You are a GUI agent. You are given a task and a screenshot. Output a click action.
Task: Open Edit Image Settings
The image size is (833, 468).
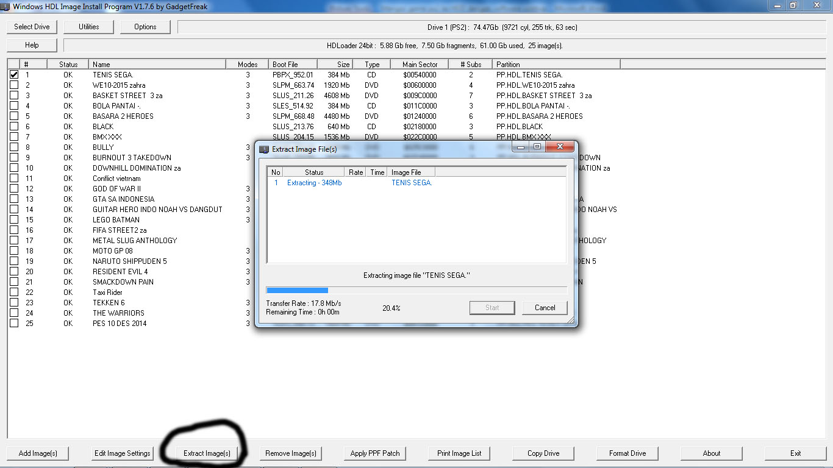pyautogui.click(x=122, y=453)
